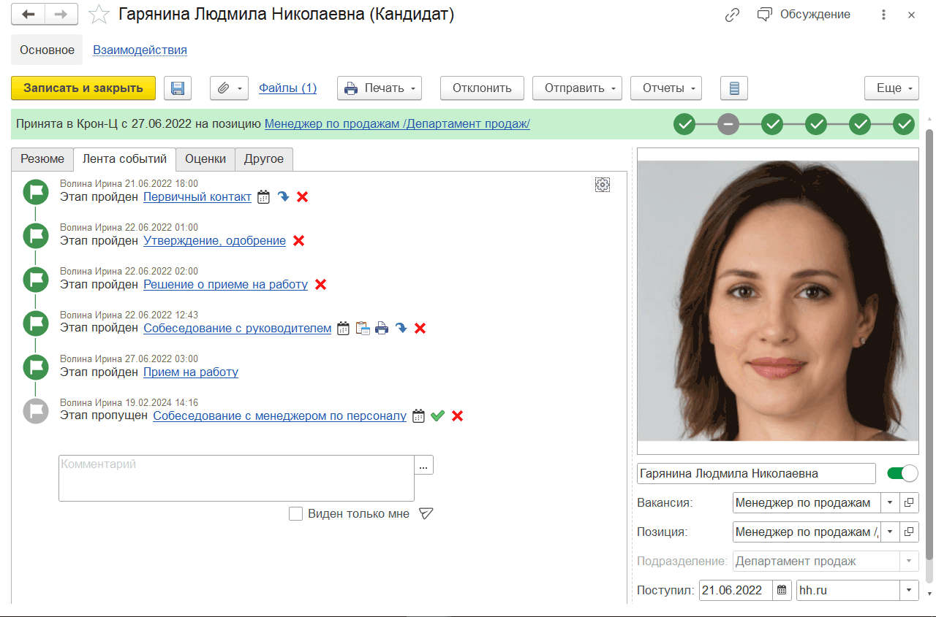Delete the Первичный контакт stage with red X
The height and width of the screenshot is (617, 936).
tap(303, 197)
